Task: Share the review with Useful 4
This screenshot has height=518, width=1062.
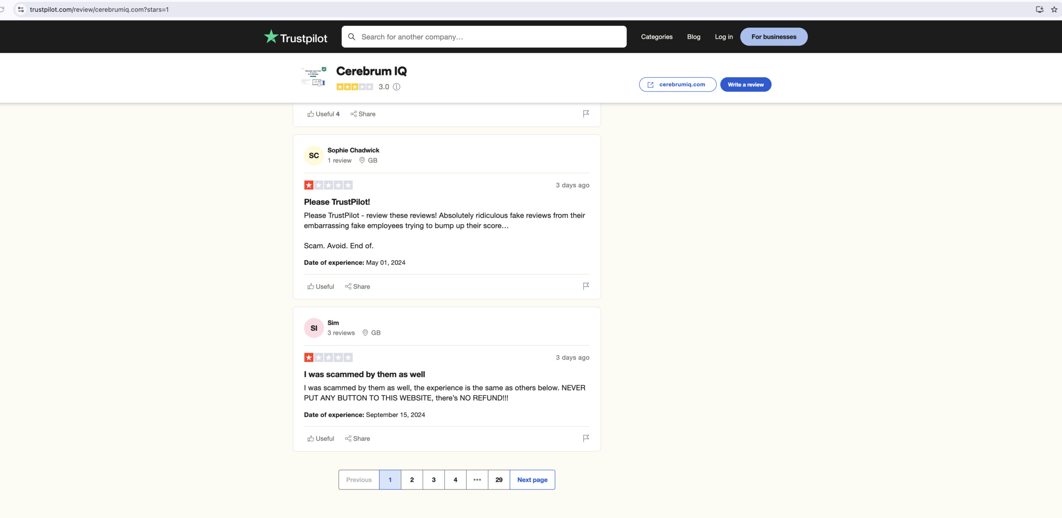Action: point(363,114)
